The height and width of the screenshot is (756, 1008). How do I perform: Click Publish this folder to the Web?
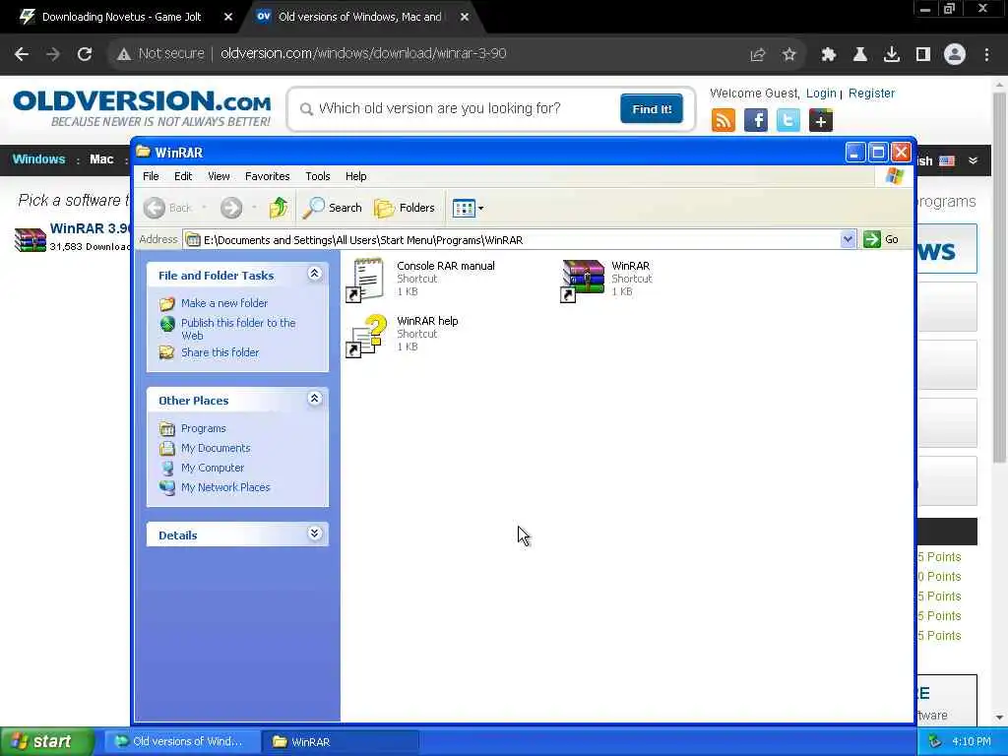[x=238, y=329]
